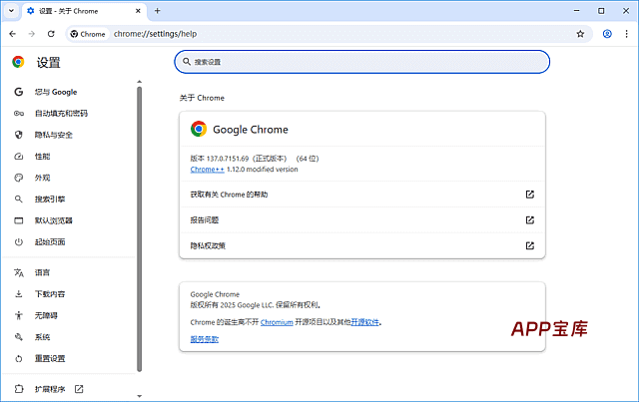
Task: Open the 重置设置 menu label
Action: [x=50, y=358]
